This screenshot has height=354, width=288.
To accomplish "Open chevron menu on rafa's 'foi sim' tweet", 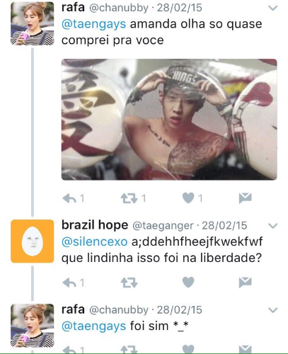I will pos(273,310).
